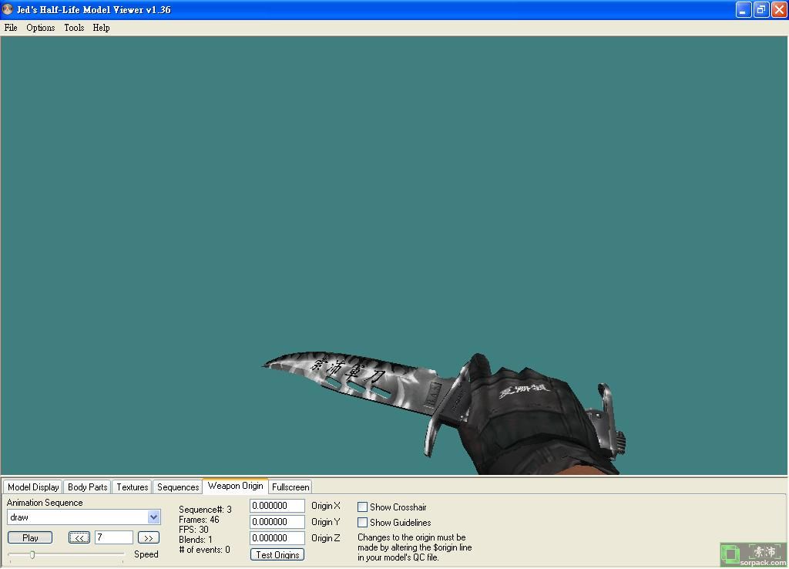
Task: Advance one frame with >> button
Action: tap(148, 537)
